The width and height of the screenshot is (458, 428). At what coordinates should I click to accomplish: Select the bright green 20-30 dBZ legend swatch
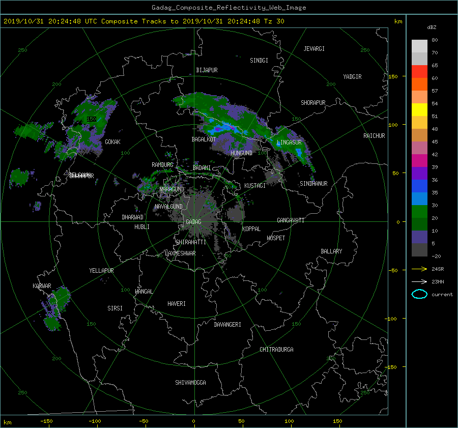pos(419,212)
